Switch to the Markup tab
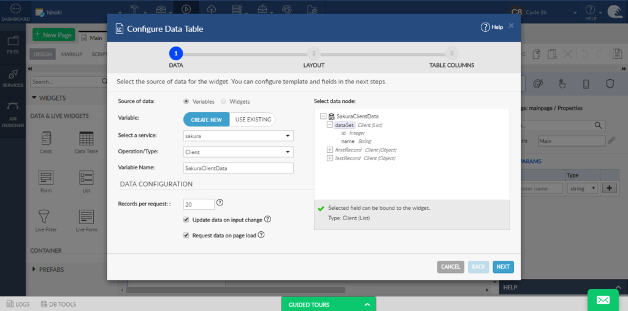 click(x=72, y=55)
